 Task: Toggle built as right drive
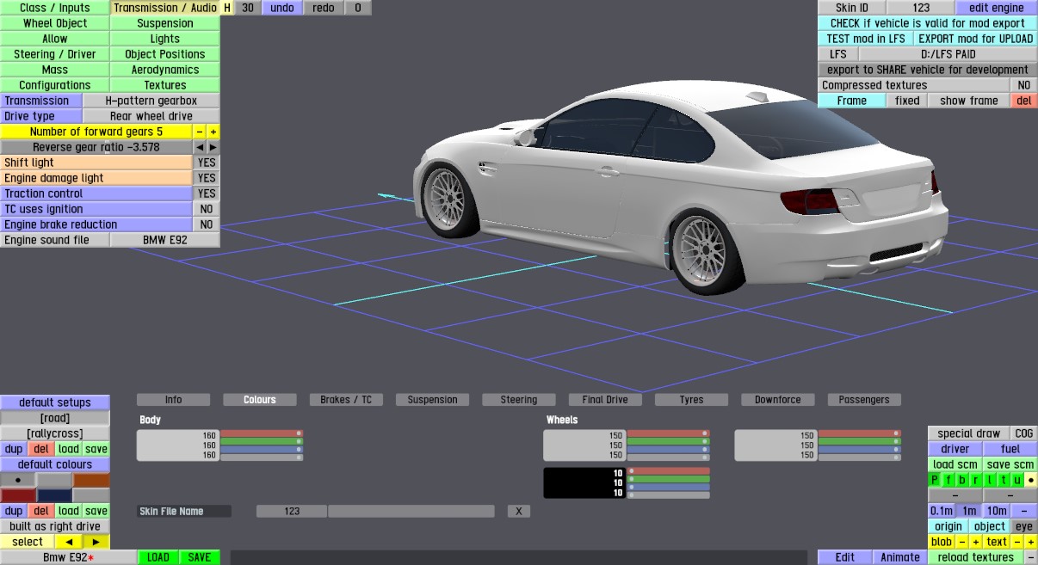(55, 526)
